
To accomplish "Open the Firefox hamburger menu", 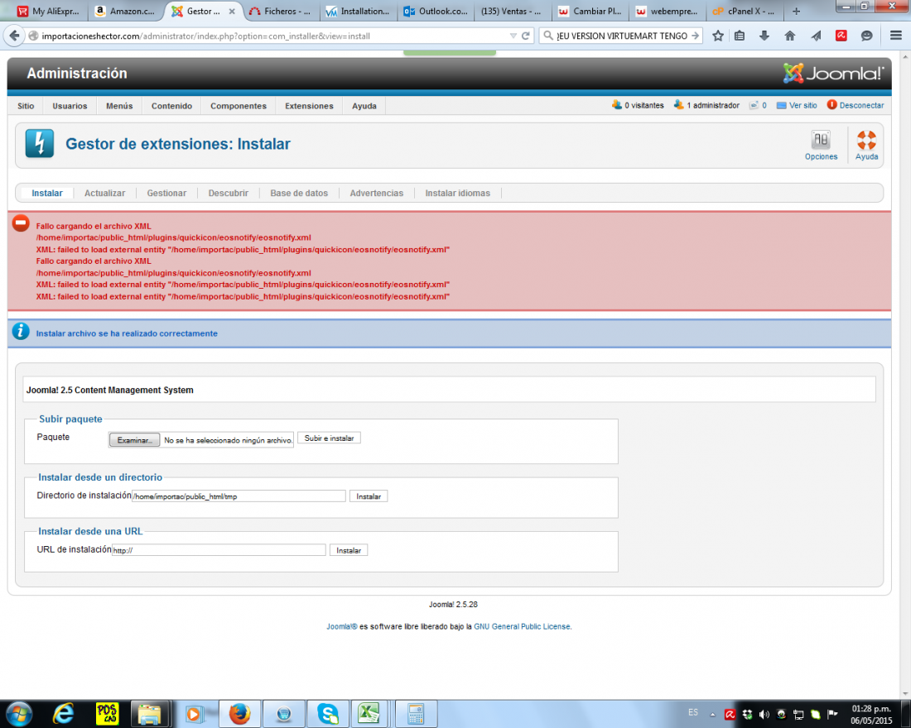I will (x=896, y=36).
